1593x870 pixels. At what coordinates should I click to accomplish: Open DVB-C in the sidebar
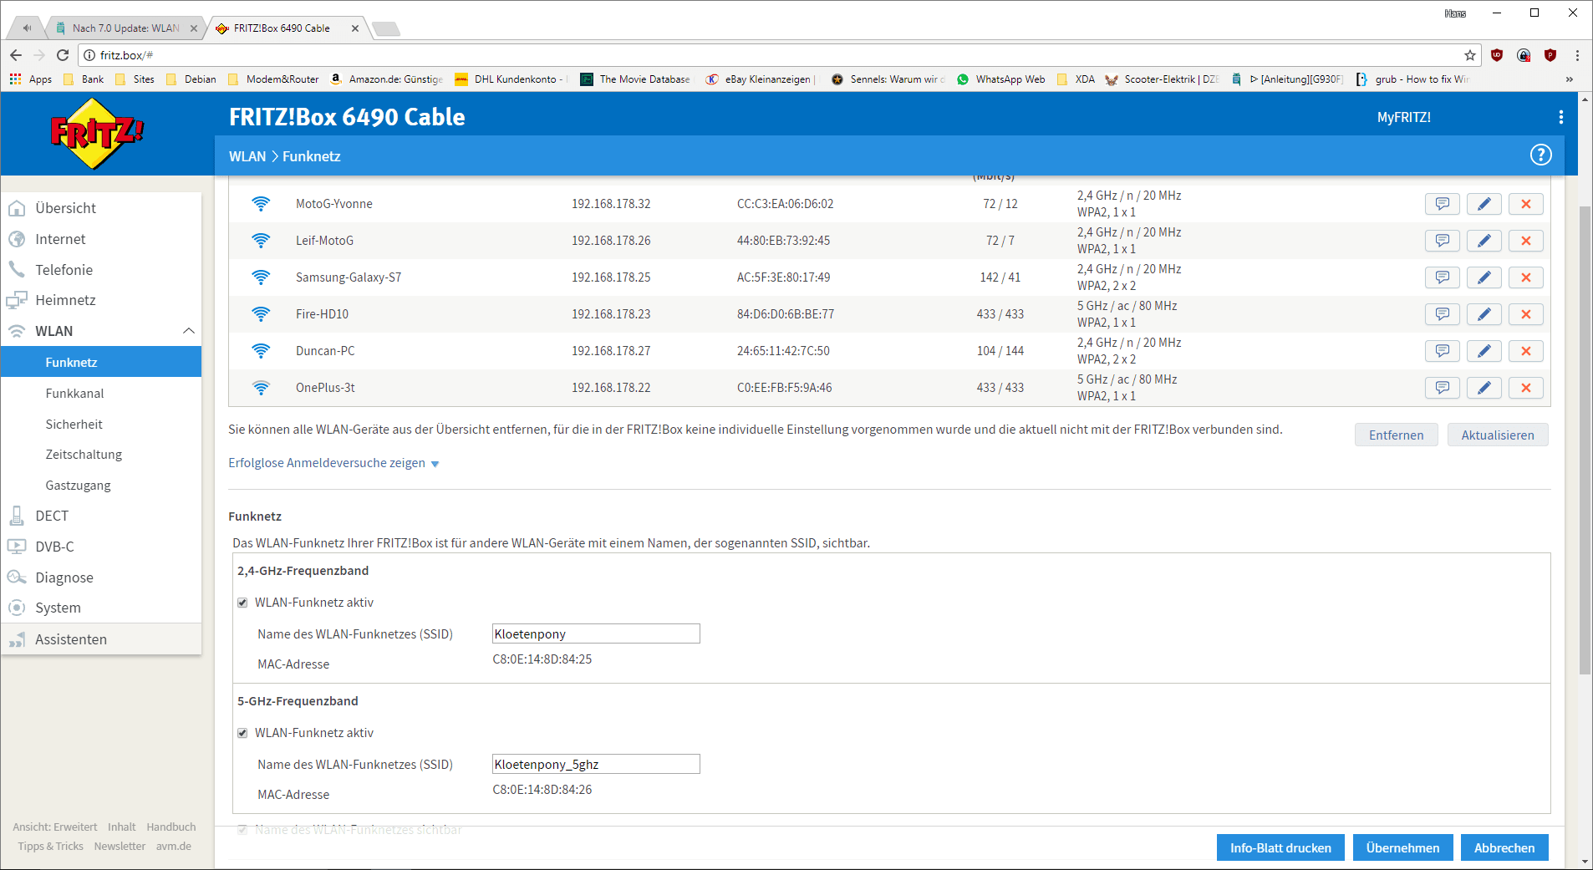coord(101,547)
